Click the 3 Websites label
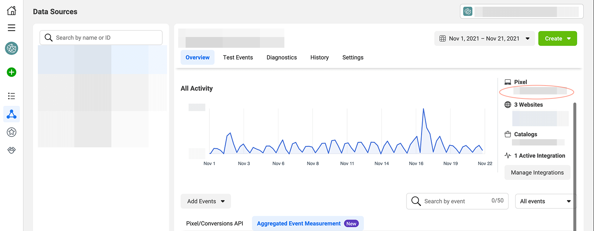This screenshot has height=231, width=594. [528, 105]
